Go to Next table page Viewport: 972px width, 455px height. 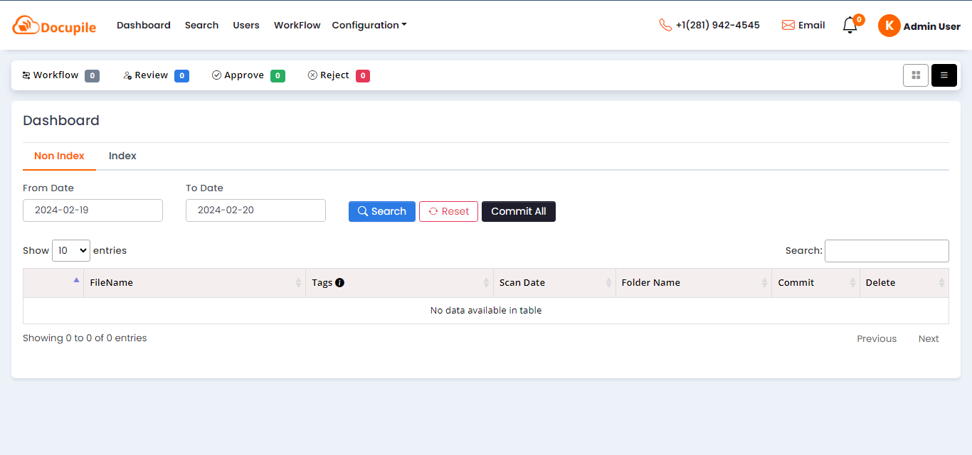pyautogui.click(x=929, y=338)
